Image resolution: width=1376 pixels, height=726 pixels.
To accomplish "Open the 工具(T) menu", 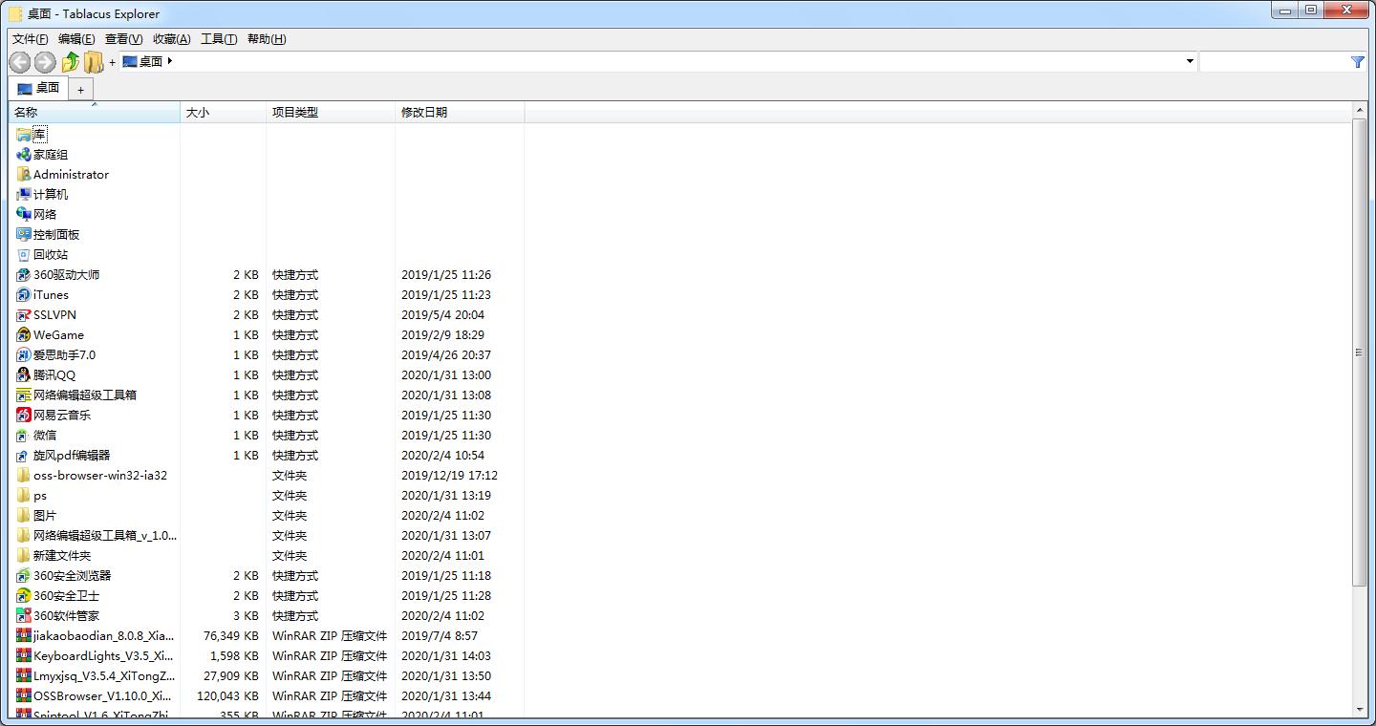I will pyautogui.click(x=219, y=39).
